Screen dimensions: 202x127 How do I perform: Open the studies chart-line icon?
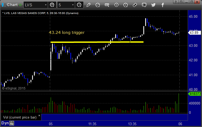tap(98, 5)
